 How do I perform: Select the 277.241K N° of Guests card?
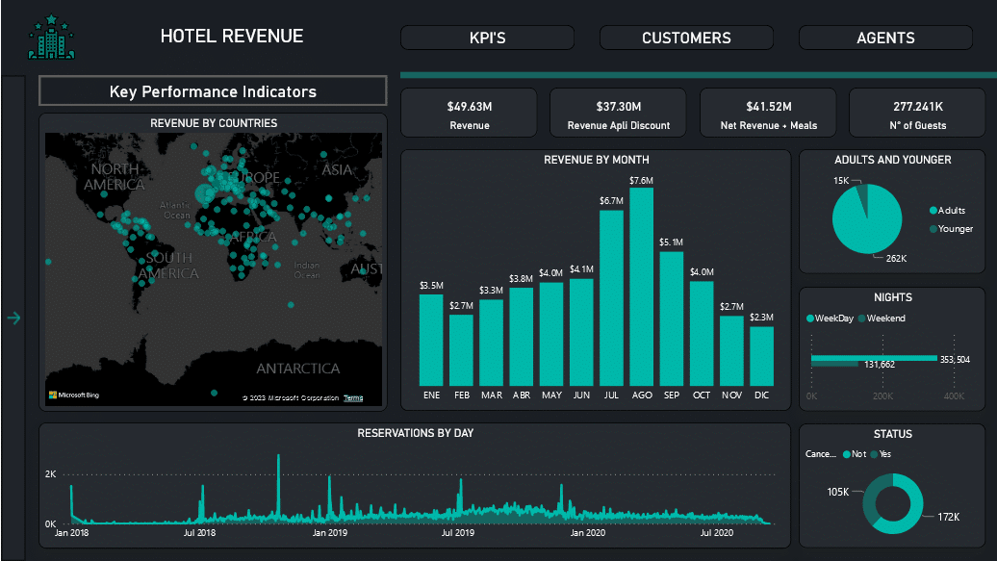917,114
